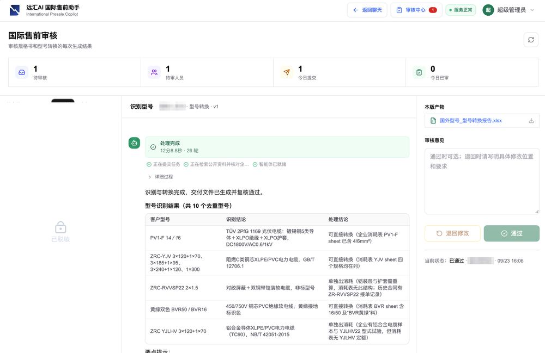Click the refresh icon beside 国际售前审核
This screenshot has height=353, width=545.
point(531,40)
